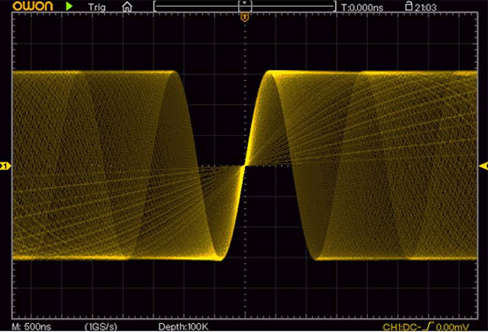Image resolution: width=488 pixels, height=332 pixels.
Task: Open the home icon
Action: (x=127, y=7)
